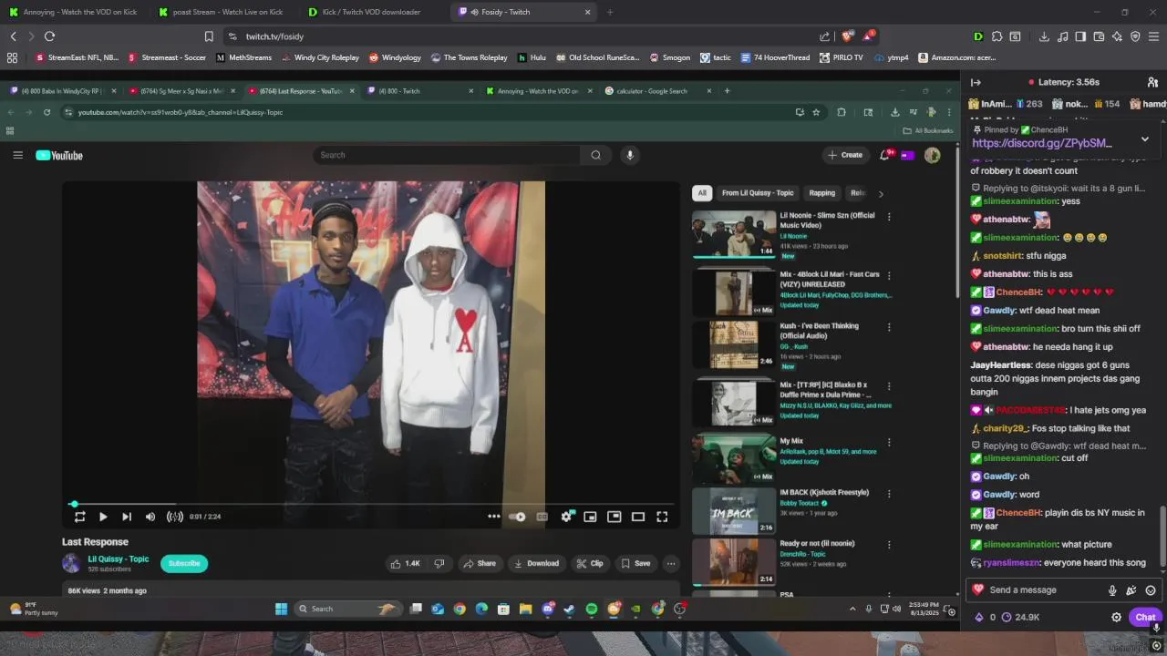Open the Old School RuneSca... bookmark
The width and height of the screenshot is (1167, 656).
pyautogui.click(x=597, y=57)
